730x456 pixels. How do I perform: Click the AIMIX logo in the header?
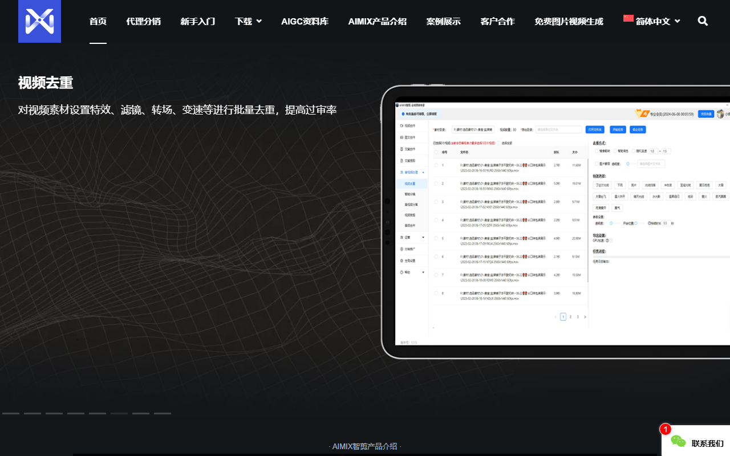click(39, 21)
